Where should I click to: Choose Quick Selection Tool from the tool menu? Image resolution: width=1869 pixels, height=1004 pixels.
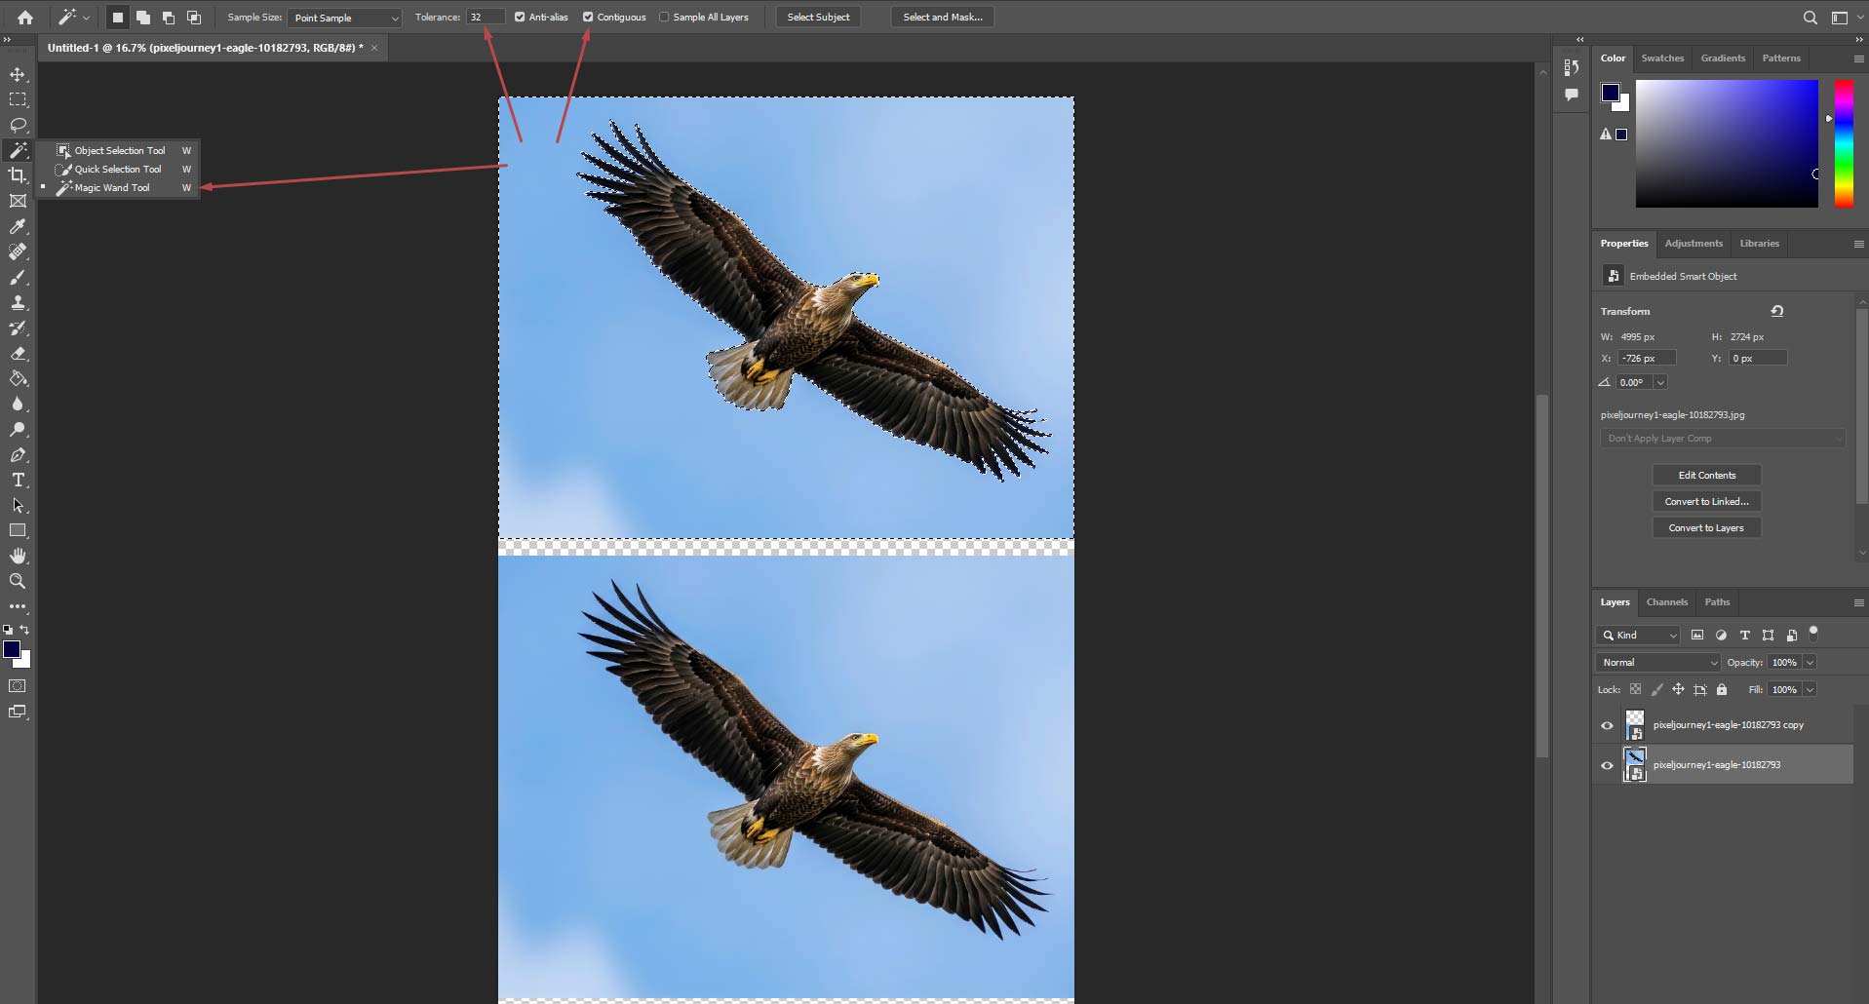pos(117,169)
